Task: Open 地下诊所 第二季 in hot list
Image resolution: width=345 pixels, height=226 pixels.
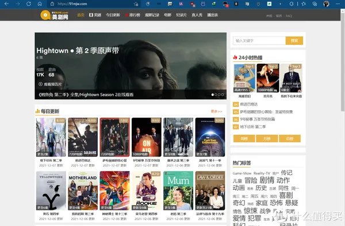Action: 253,127
